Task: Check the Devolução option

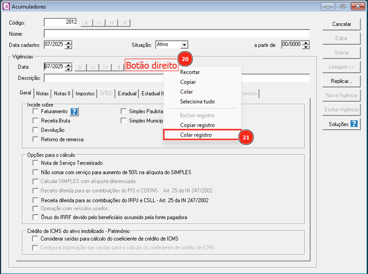Action: click(35, 130)
